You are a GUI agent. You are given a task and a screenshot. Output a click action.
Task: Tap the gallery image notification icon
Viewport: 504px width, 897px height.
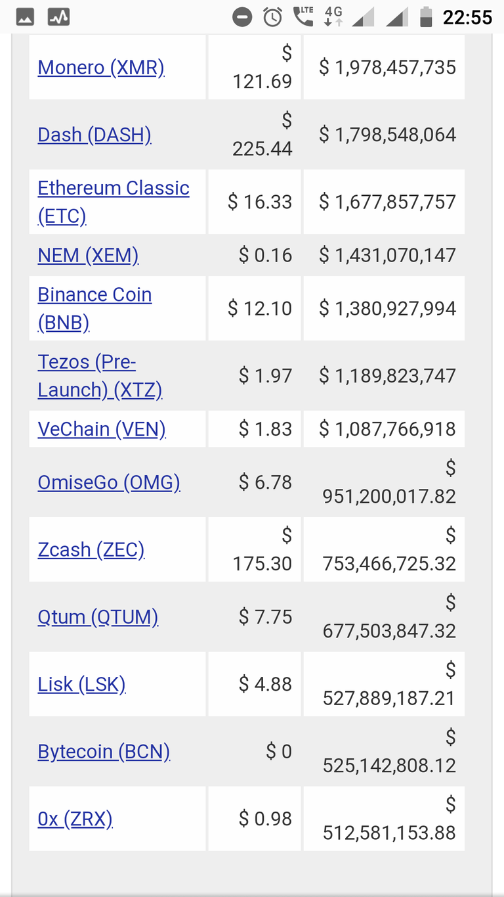[x=26, y=18]
